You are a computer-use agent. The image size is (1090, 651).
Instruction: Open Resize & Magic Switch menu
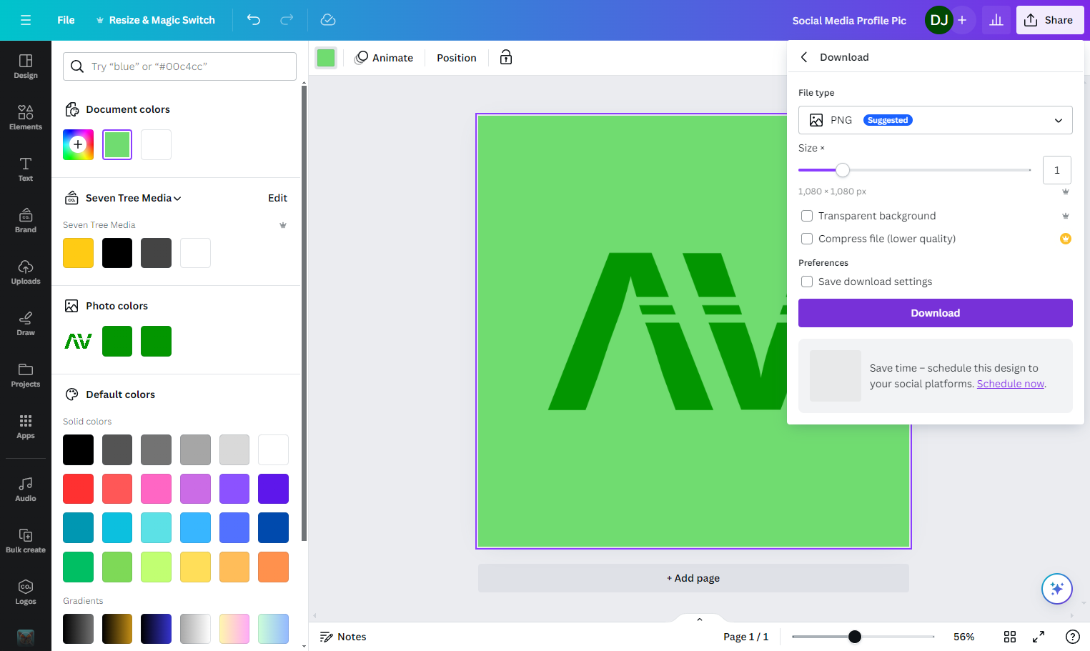click(x=156, y=20)
